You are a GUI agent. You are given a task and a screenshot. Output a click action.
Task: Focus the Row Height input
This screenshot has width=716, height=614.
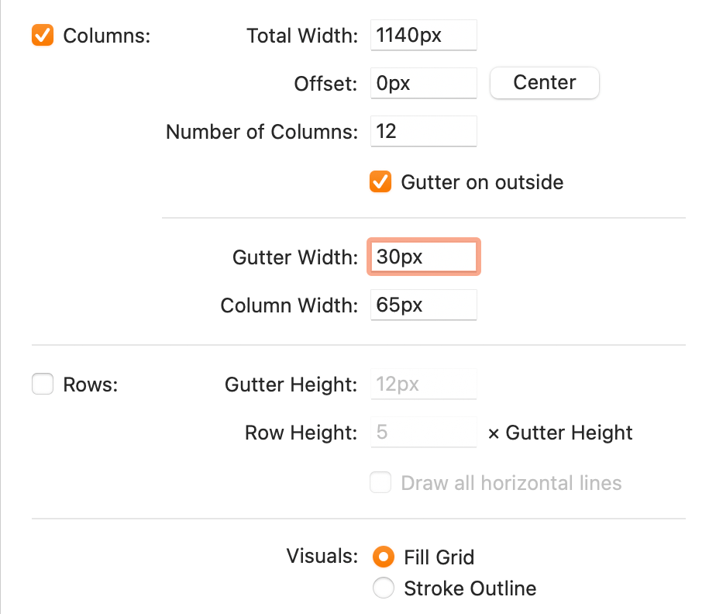pos(423,432)
